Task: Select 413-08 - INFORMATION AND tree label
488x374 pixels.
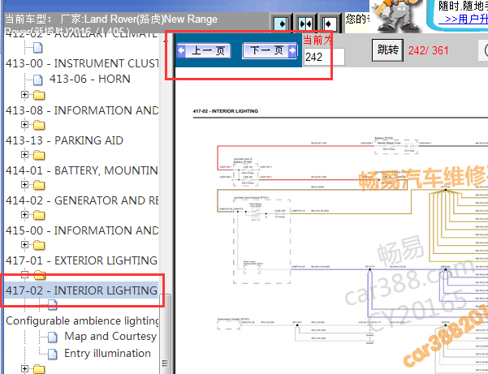Action: point(82,110)
